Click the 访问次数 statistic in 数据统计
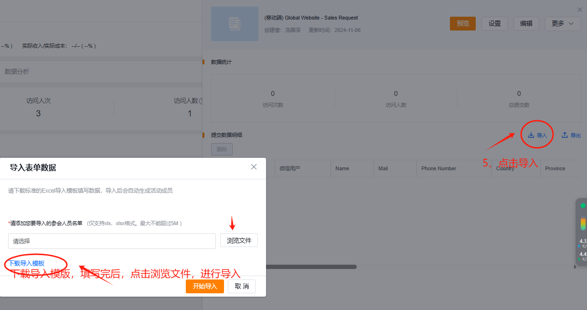Screen dimensions: 587x310 coord(273,98)
